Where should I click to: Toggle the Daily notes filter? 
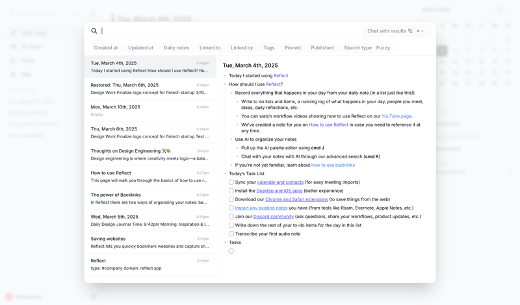[x=176, y=47]
